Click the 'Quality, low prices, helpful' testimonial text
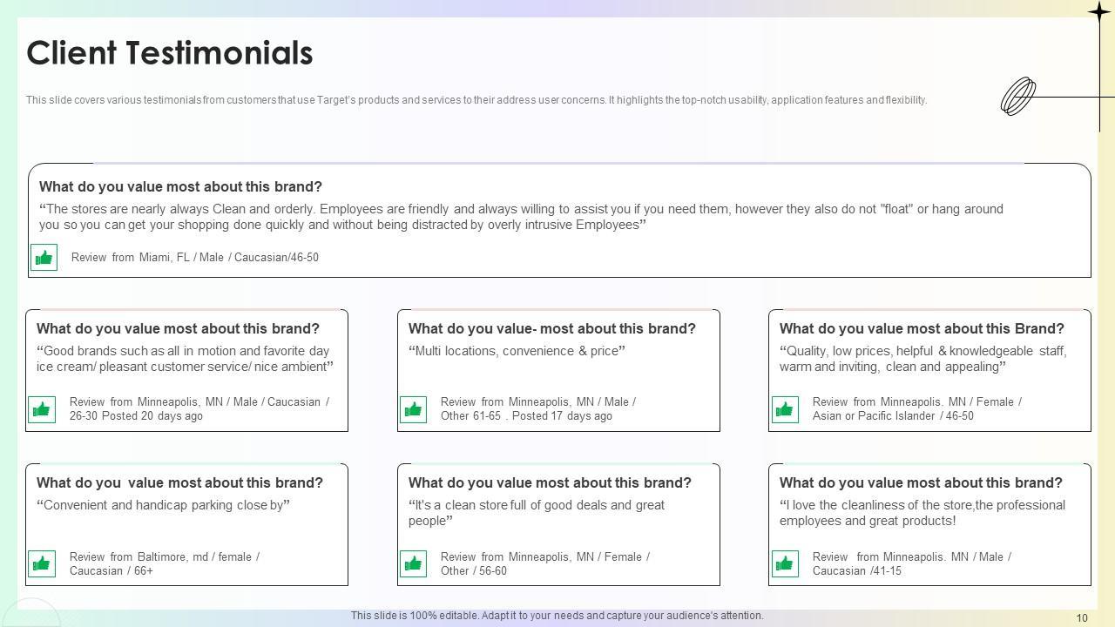 tap(922, 359)
